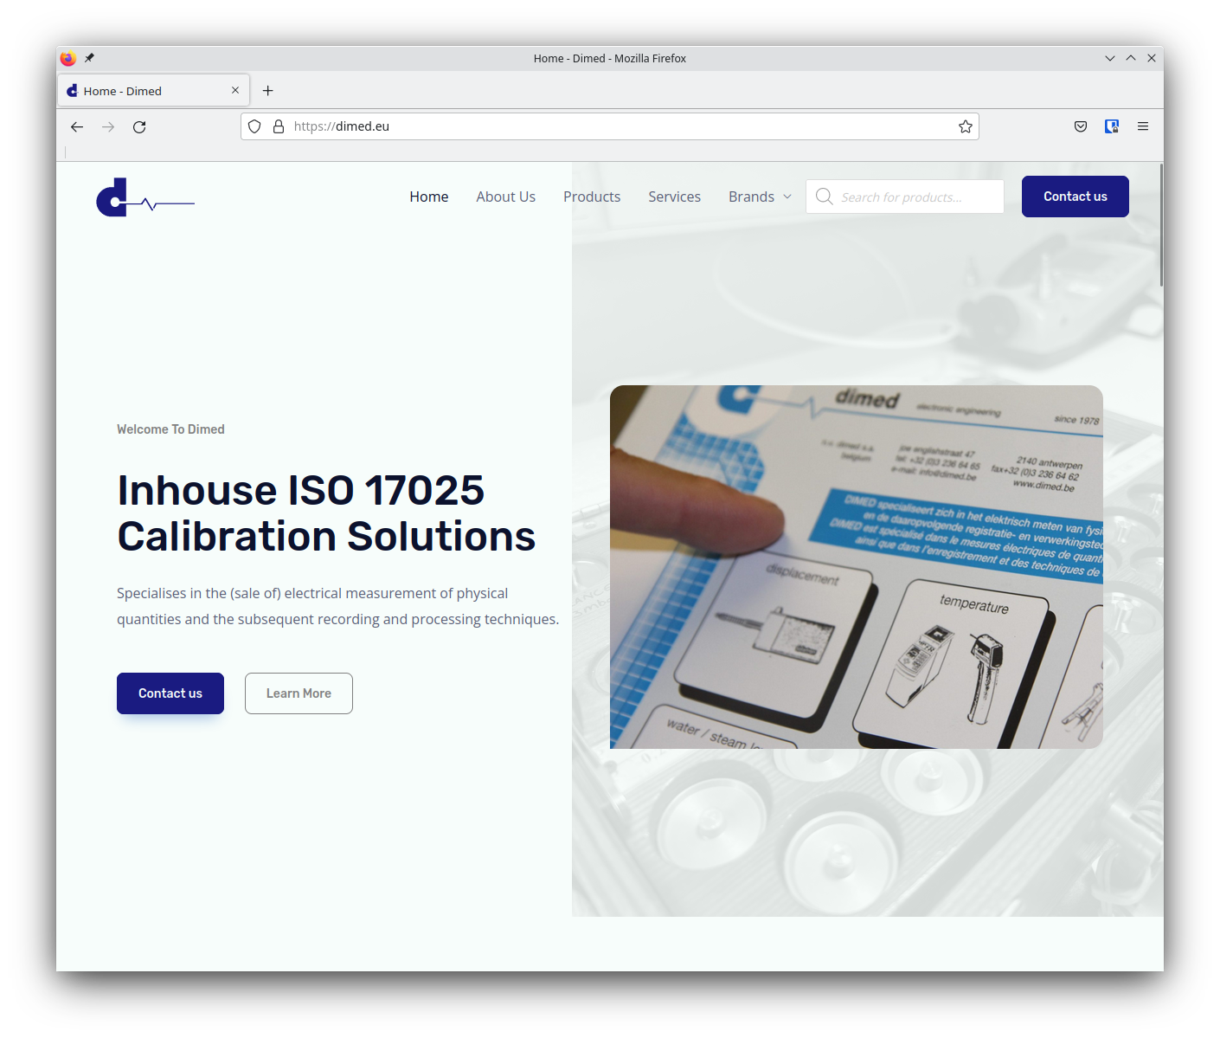The height and width of the screenshot is (1038, 1220).
Task: Click the search magnifier icon in the product search
Action: click(x=825, y=197)
